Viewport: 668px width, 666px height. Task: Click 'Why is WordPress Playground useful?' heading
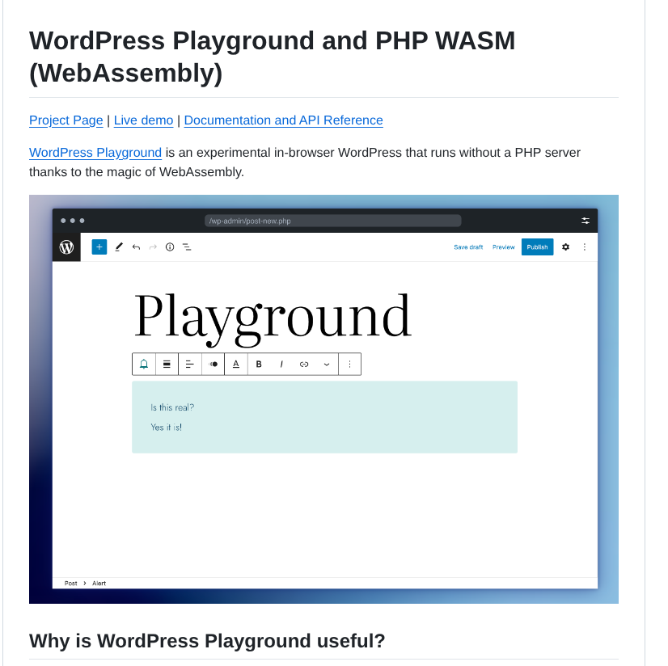(207, 641)
